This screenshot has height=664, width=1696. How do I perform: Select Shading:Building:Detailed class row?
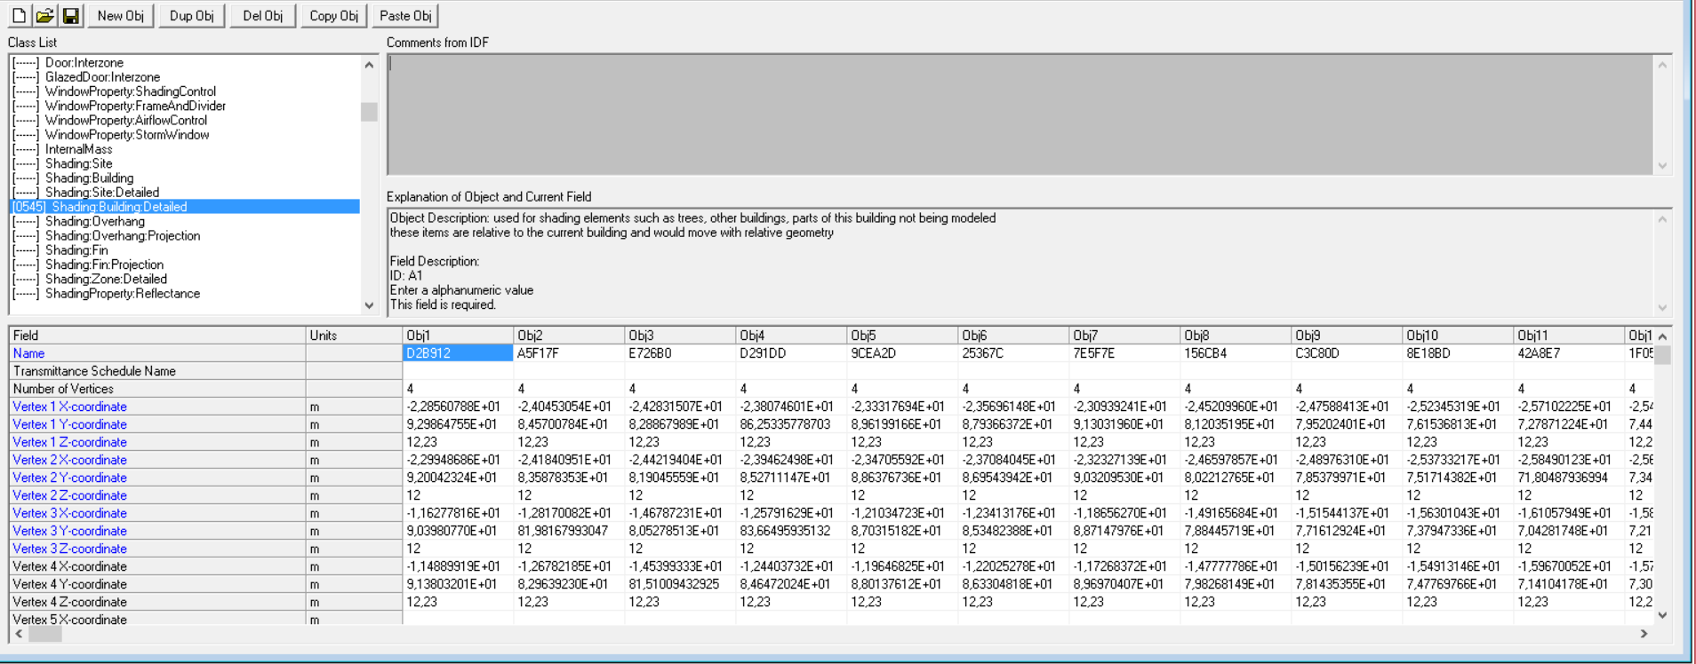click(185, 207)
